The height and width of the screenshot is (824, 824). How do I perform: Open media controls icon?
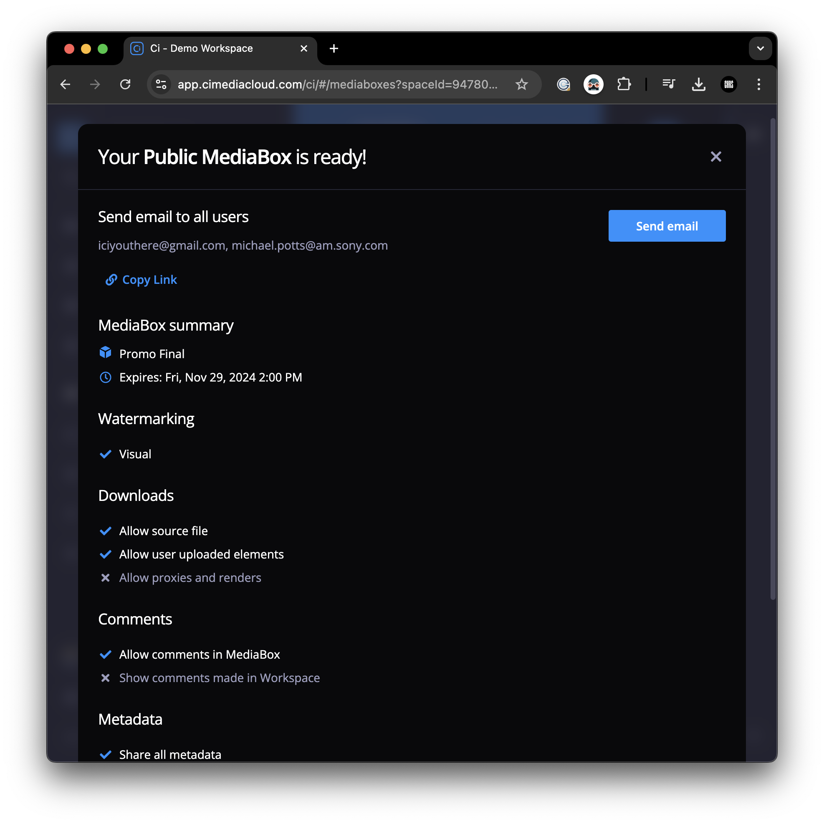click(668, 84)
